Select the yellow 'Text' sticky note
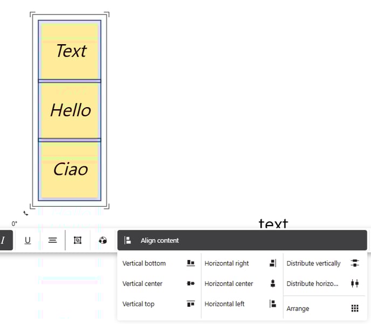This screenshot has width=371, height=324. click(x=70, y=51)
